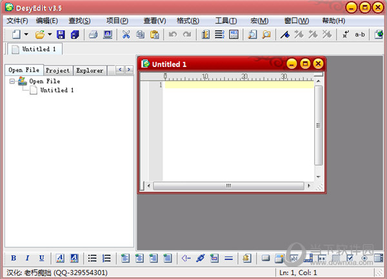Viewport: 387px width, 279px height.
Task: Insert HTML radio button element
Action: click(364, 258)
